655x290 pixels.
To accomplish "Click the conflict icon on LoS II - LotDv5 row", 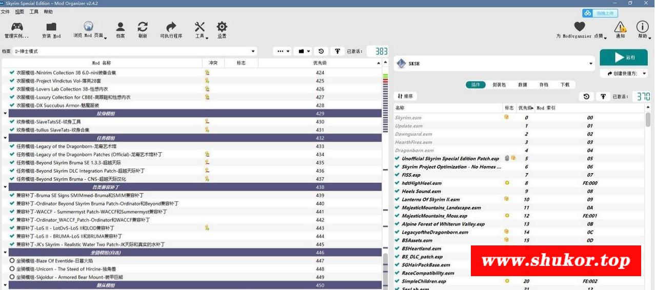I will (x=207, y=228).
